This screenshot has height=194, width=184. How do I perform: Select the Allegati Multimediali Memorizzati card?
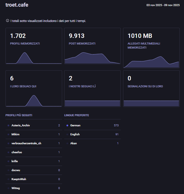(151, 48)
